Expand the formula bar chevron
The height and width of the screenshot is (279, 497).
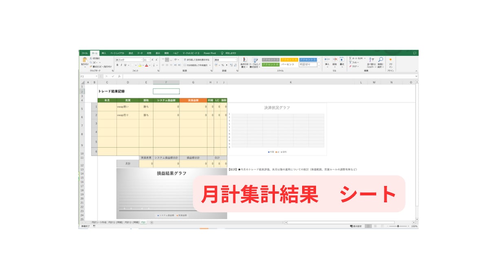[x=416, y=76]
